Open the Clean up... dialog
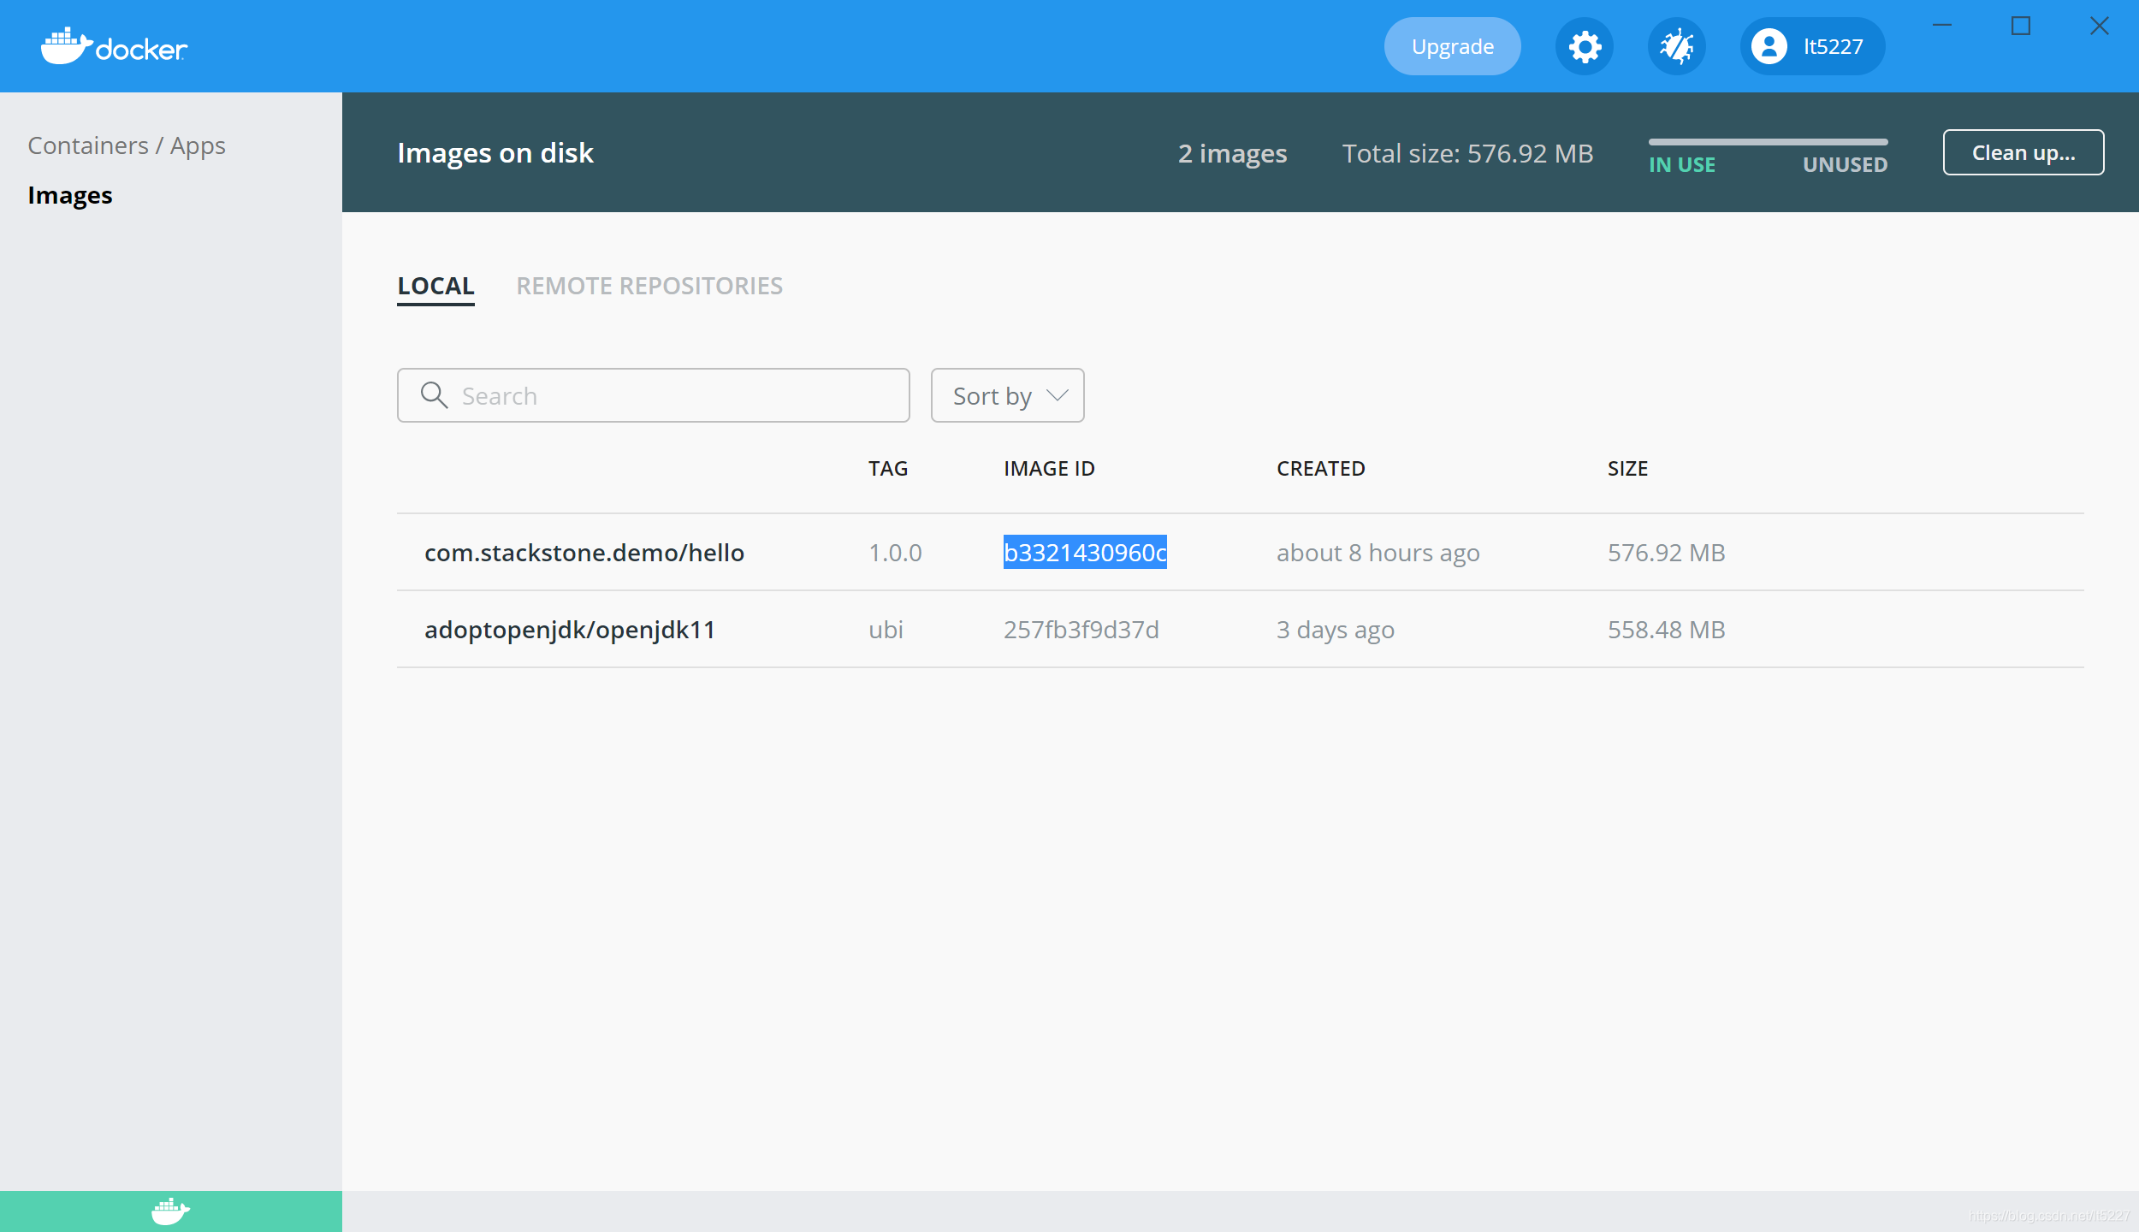 coord(2023,152)
